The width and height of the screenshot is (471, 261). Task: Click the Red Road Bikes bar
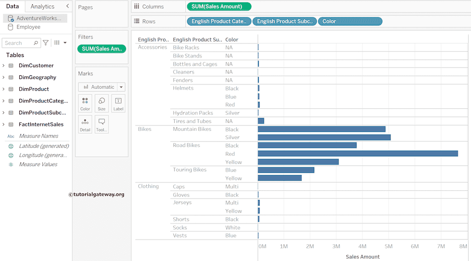pos(357,153)
